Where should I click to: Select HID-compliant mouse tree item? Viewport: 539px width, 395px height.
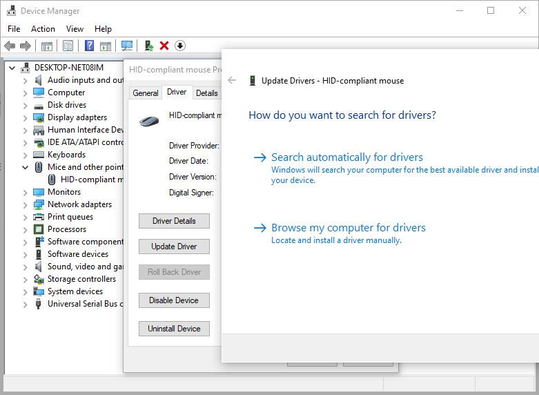coord(92,180)
